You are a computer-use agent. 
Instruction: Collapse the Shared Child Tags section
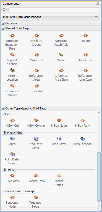[x=3, y=29]
